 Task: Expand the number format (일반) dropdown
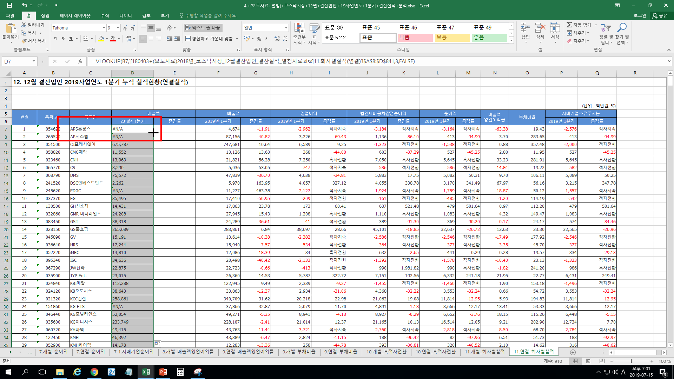(286, 28)
